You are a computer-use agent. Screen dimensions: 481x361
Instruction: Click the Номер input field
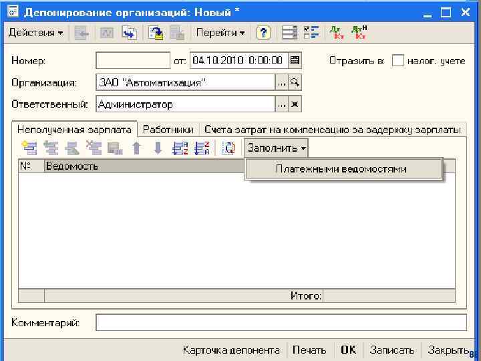(x=133, y=60)
